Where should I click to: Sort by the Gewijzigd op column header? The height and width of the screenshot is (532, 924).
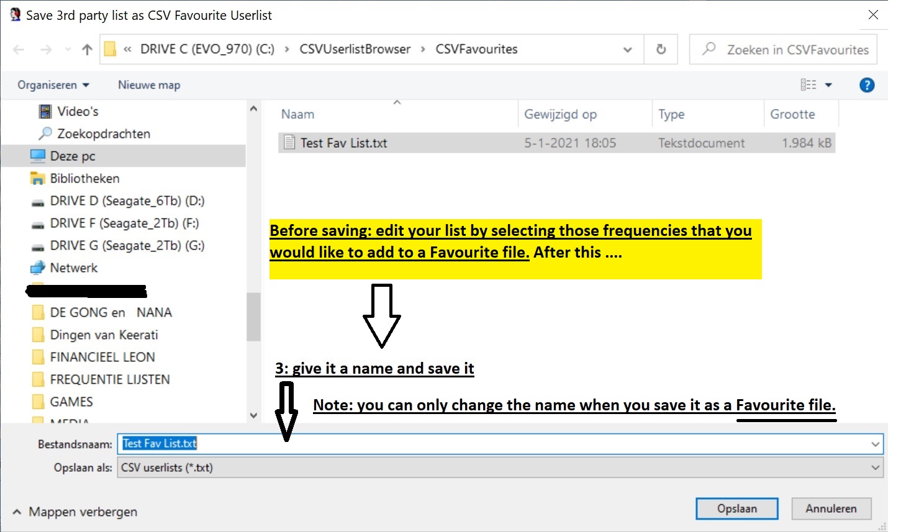[560, 114]
